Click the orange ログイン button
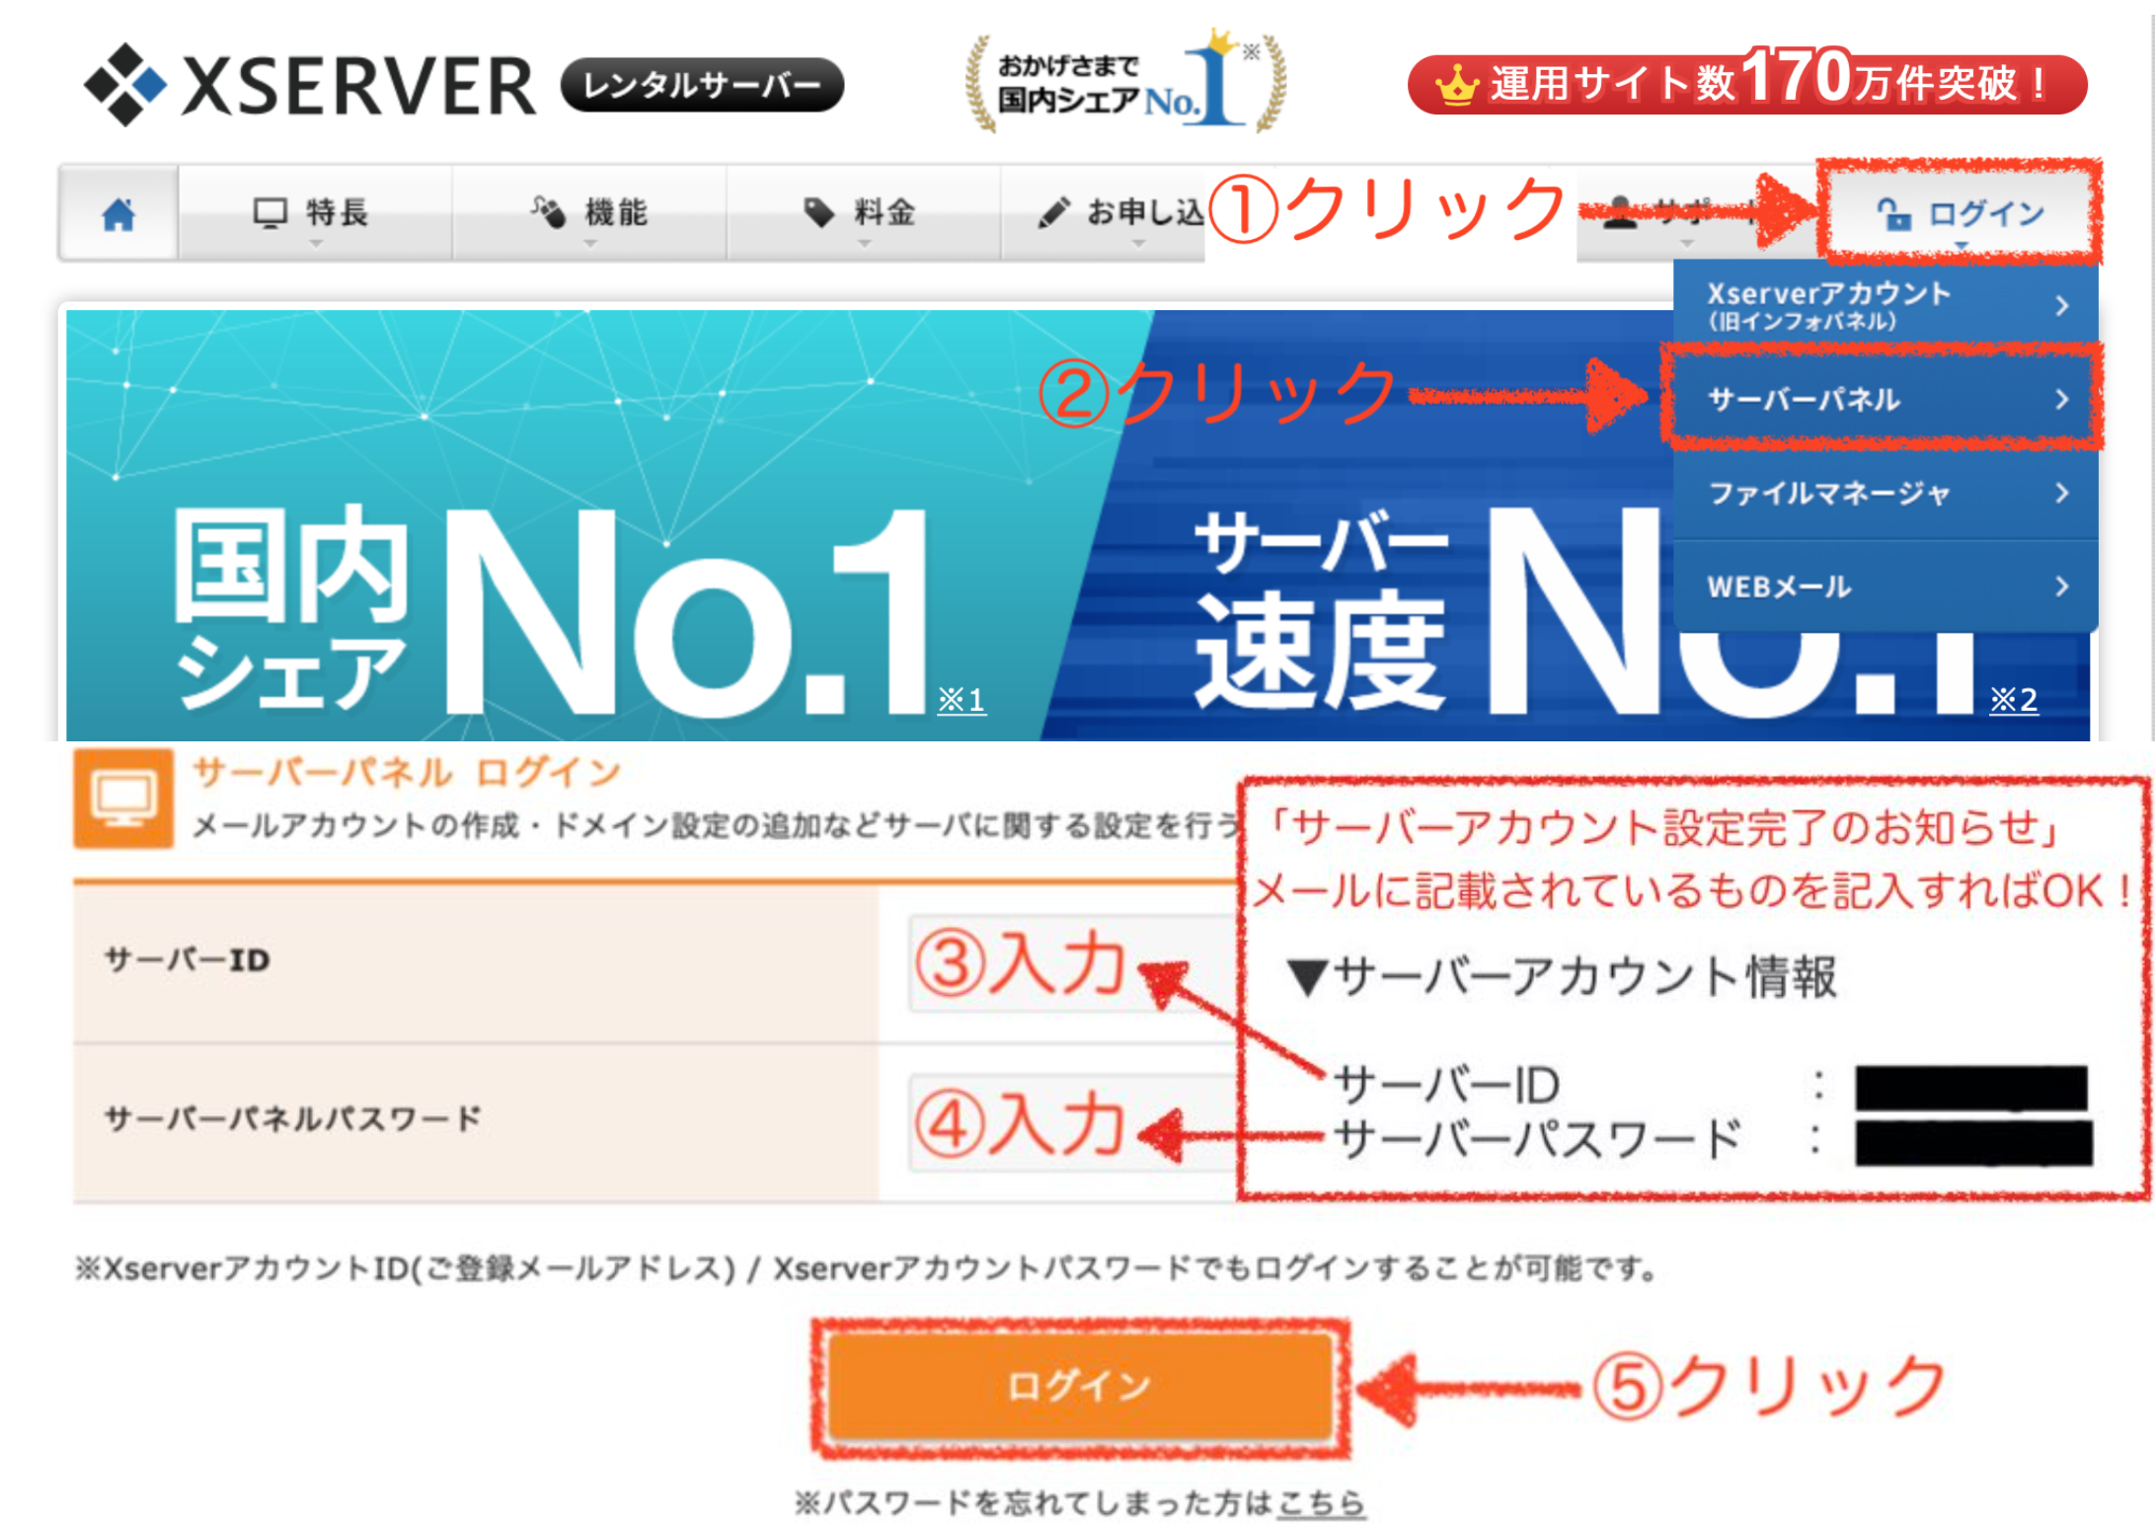Image resolution: width=2155 pixels, height=1535 pixels. (1080, 1386)
